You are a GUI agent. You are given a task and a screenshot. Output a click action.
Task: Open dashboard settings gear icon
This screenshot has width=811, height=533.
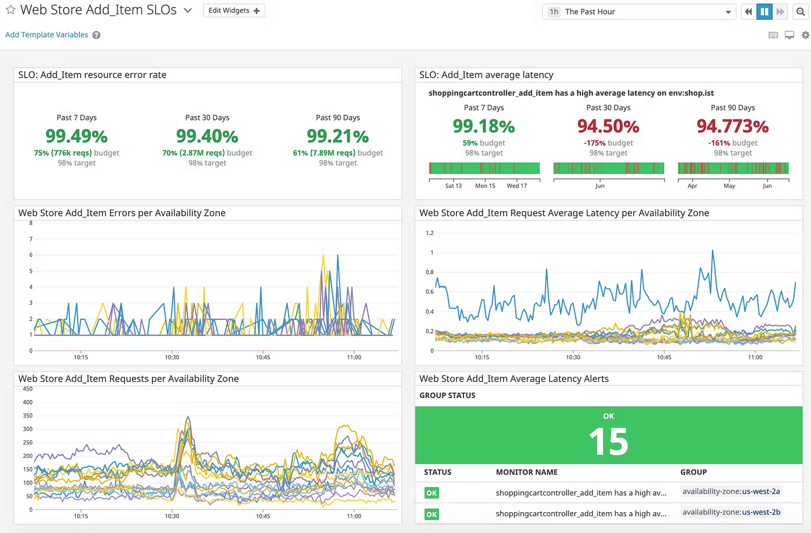(x=805, y=35)
